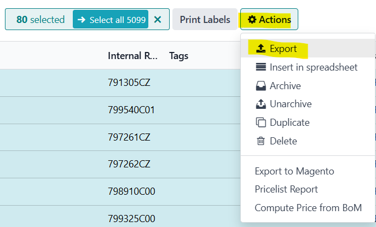
Task: Click the Export upload icon
Action: pyautogui.click(x=261, y=49)
